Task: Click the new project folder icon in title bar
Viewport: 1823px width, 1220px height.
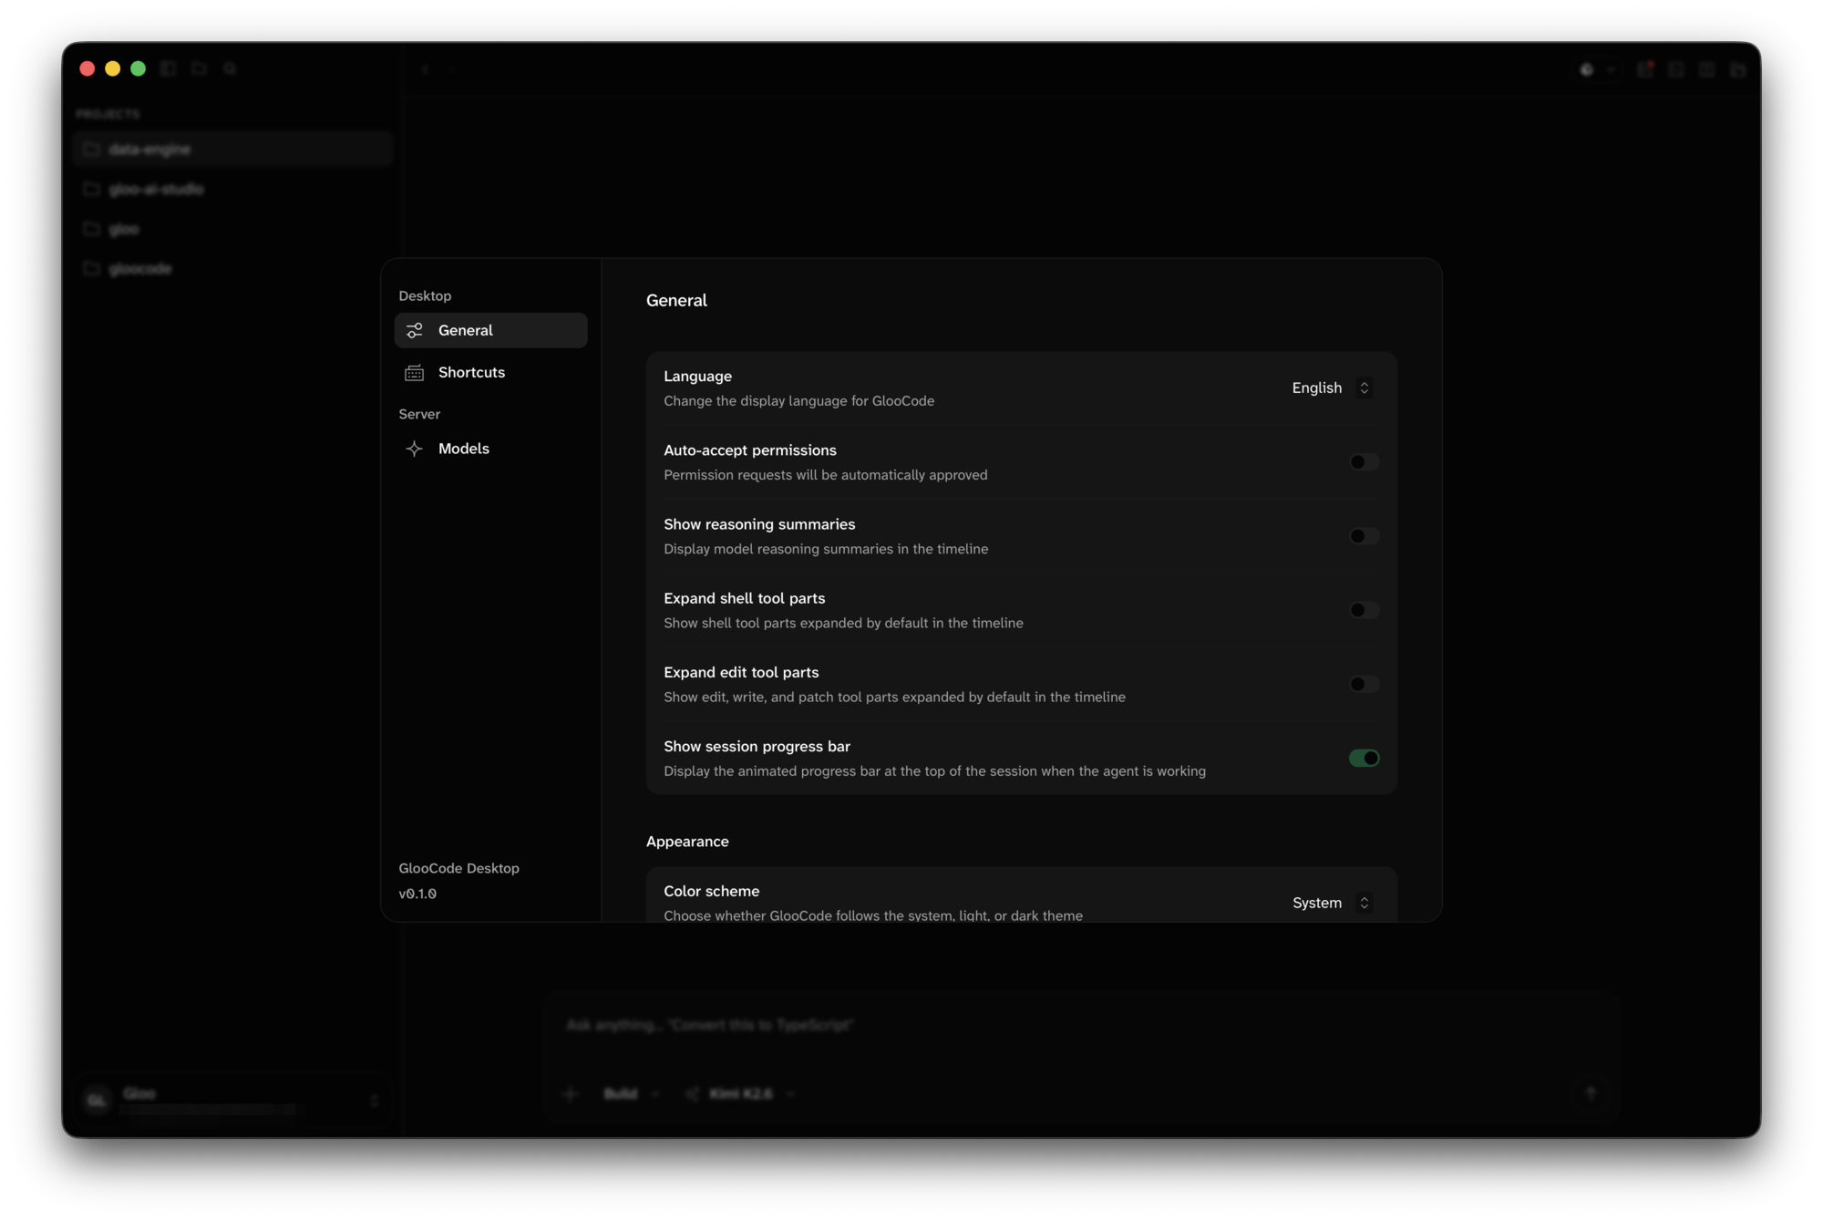Action: 199,68
